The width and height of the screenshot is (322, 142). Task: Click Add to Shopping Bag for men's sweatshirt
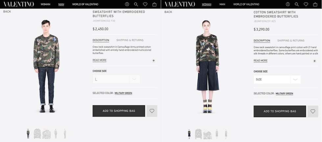pyautogui.click(x=119, y=111)
